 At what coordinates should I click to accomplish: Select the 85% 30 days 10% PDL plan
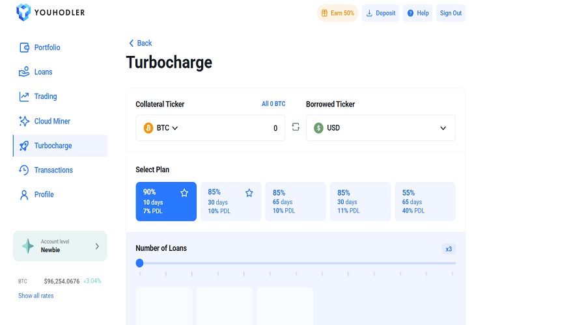point(231,201)
